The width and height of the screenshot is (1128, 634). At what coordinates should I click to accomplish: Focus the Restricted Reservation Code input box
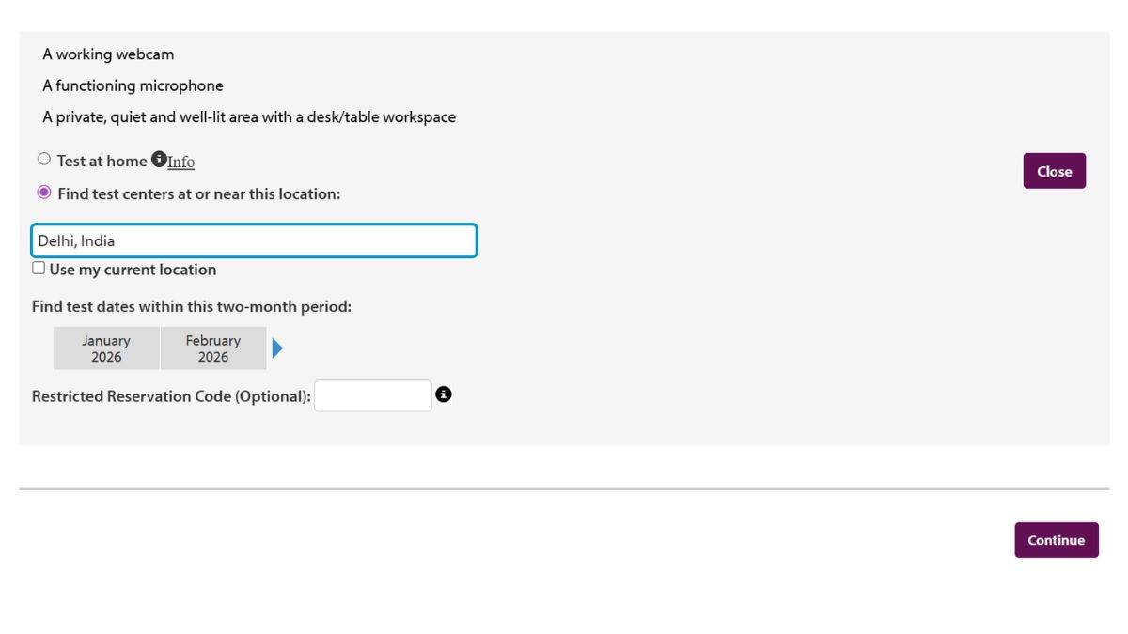[373, 395]
